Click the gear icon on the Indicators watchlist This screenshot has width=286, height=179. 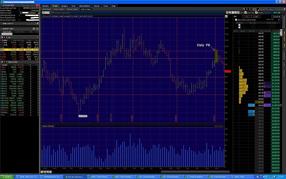[x=2, y=62]
